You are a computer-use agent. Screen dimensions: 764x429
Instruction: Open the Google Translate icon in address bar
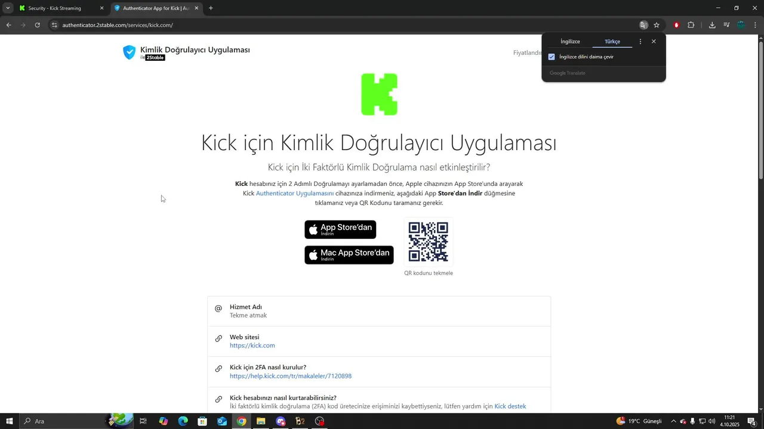[643, 25]
